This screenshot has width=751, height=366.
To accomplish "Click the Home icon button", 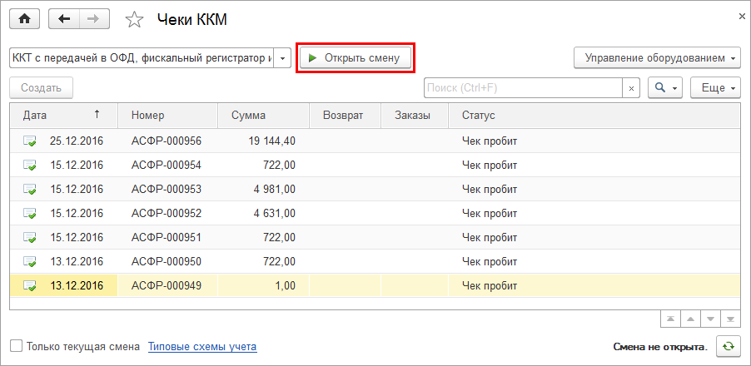I will pyautogui.click(x=24, y=18).
